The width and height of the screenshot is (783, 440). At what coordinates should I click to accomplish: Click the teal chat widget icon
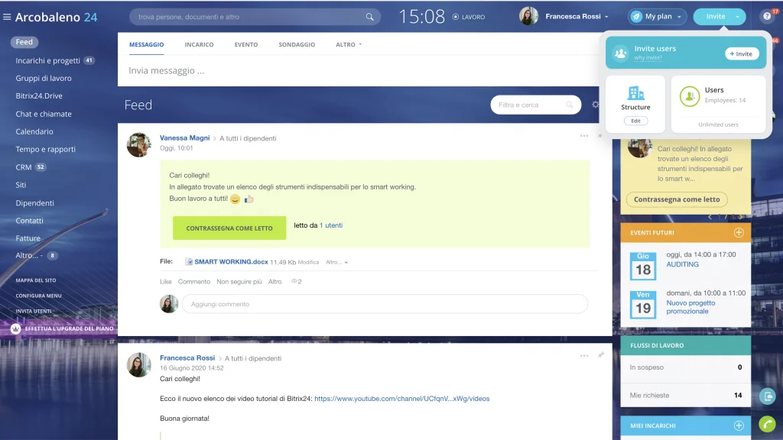tap(768, 396)
